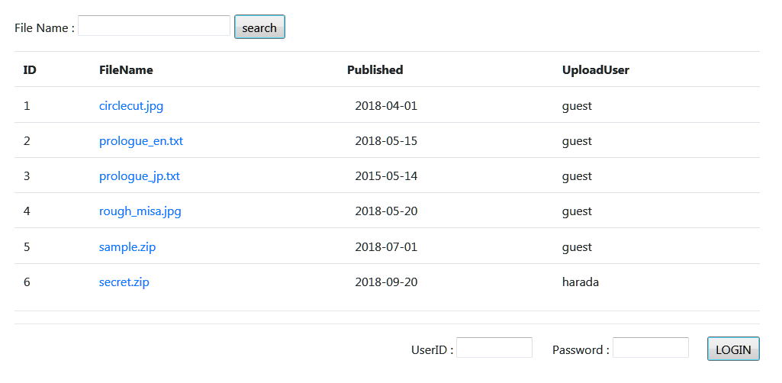782x383 pixels.
Task: Click the UploadUser column header
Action: tap(596, 70)
